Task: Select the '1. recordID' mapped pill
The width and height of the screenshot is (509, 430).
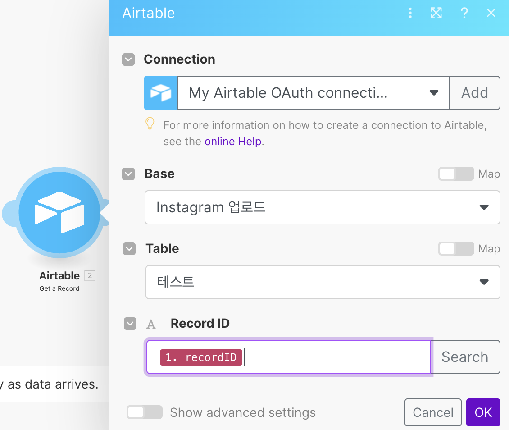Action: pos(201,357)
